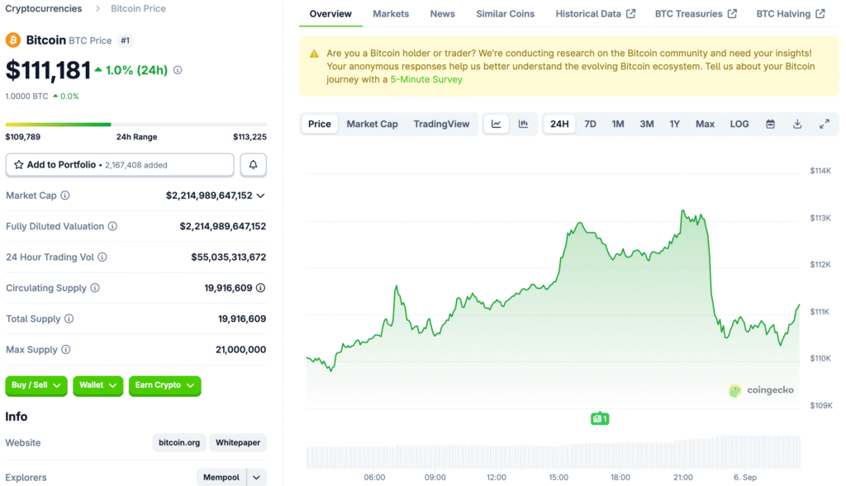The height and width of the screenshot is (486, 846).
Task: Switch to line chart view icon
Action: 497,124
